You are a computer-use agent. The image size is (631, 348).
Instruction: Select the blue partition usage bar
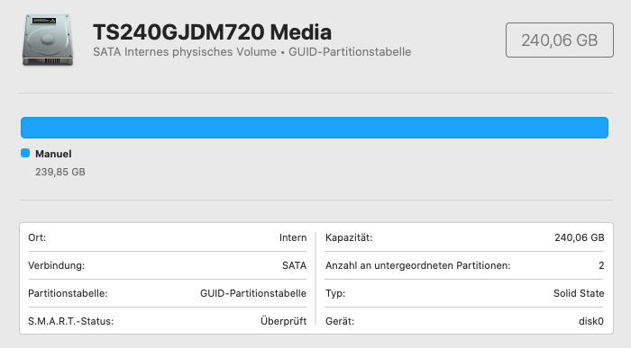(315, 128)
